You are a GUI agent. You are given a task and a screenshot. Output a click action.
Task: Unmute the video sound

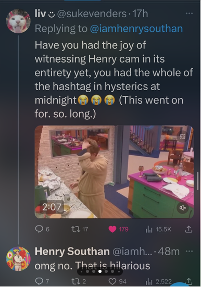coord(183,207)
